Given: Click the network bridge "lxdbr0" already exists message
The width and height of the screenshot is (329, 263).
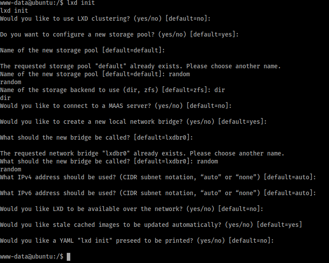Looking at the screenshot, I should (142, 153).
